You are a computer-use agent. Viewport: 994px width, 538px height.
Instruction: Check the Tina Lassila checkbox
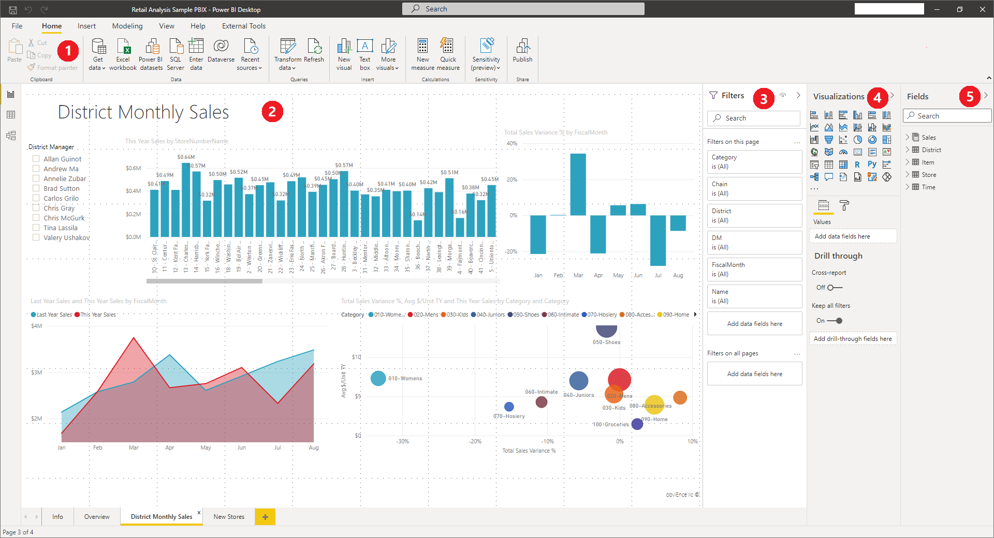[x=36, y=228]
